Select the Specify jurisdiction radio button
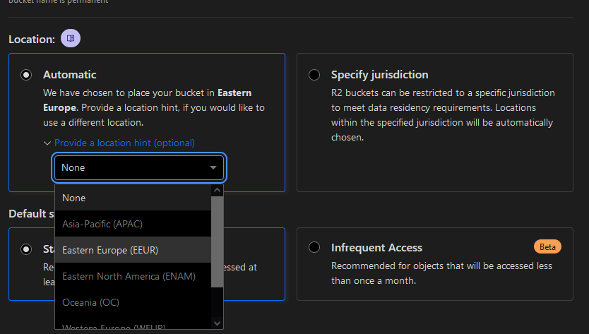 tap(314, 74)
